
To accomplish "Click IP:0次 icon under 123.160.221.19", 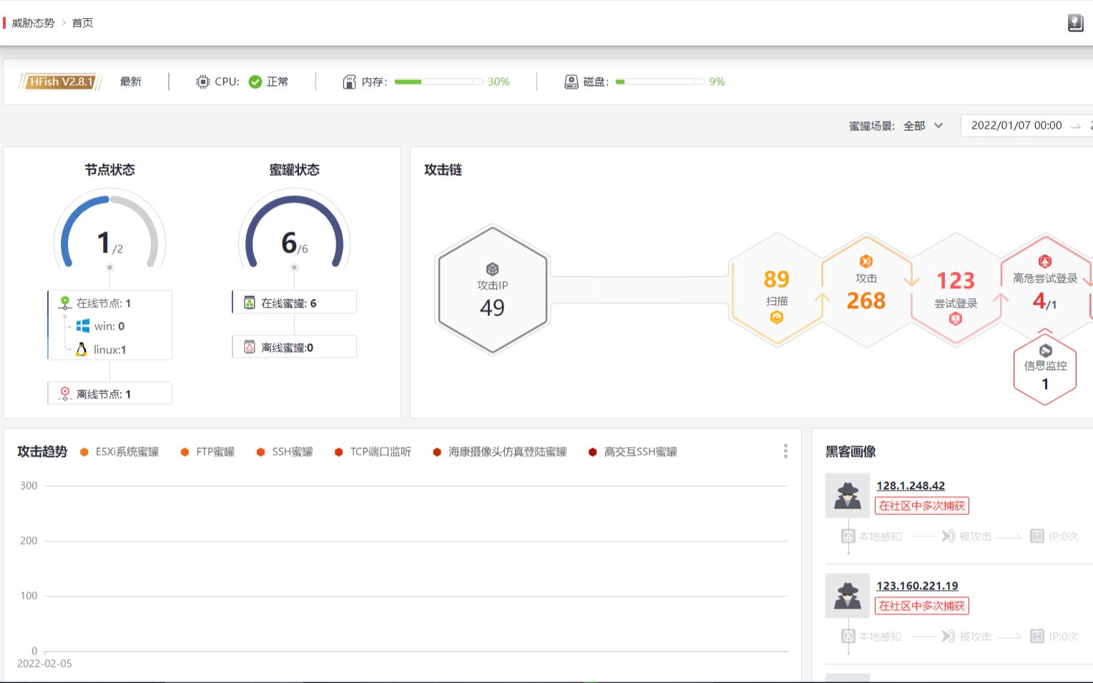I will click(1037, 637).
